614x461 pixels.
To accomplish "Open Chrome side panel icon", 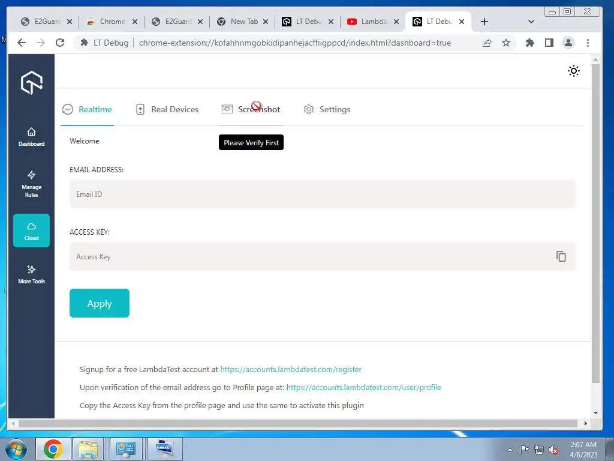I will (549, 43).
